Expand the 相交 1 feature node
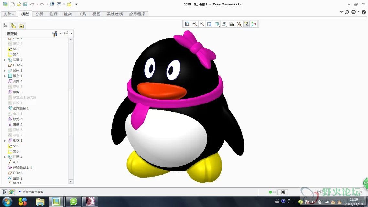Image resolution: width=368 pixels, height=207 pixels. [5, 141]
